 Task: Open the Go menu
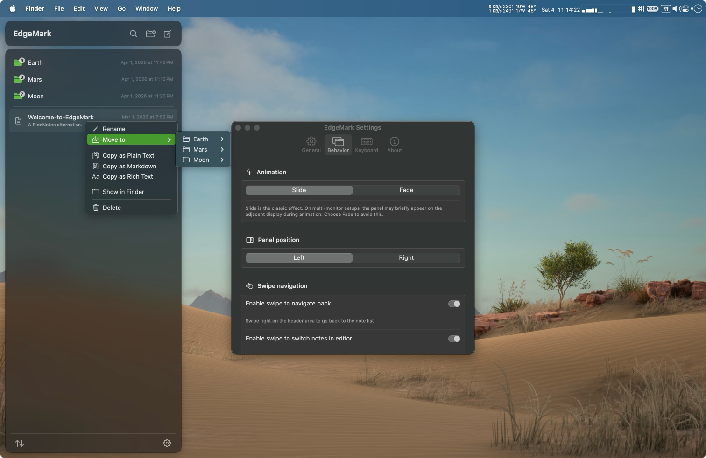click(121, 8)
